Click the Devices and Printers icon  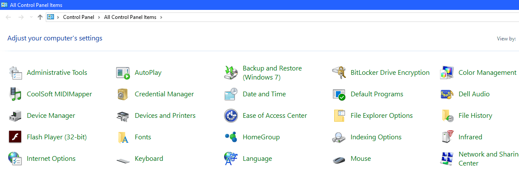pos(123,116)
